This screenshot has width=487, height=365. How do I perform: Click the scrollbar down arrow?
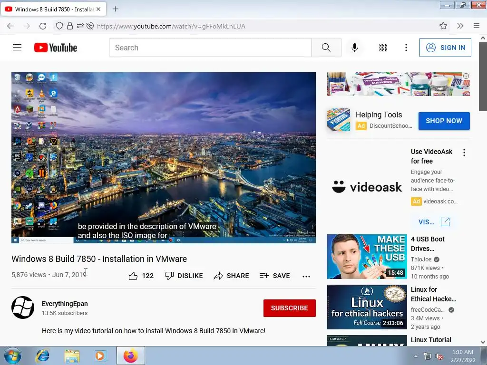pyautogui.click(x=483, y=342)
